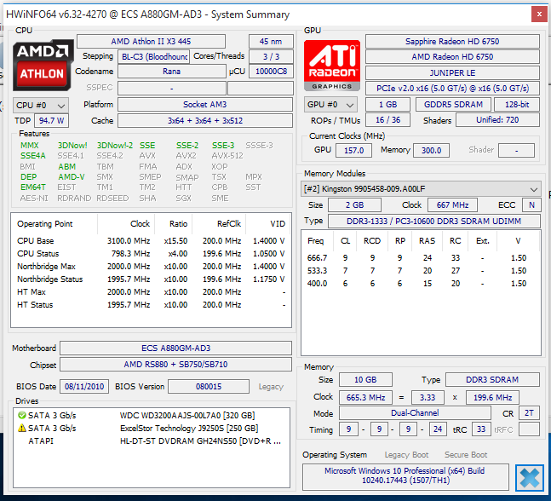Viewport: 551px width, 501px height.
Task: Click the GPU clock 157.0 value
Action: (x=353, y=151)
